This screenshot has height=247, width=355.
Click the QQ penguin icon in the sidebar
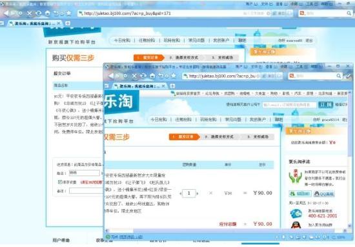pos(296,225)
